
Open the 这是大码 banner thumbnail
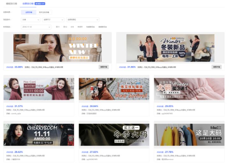click(189, 135)
